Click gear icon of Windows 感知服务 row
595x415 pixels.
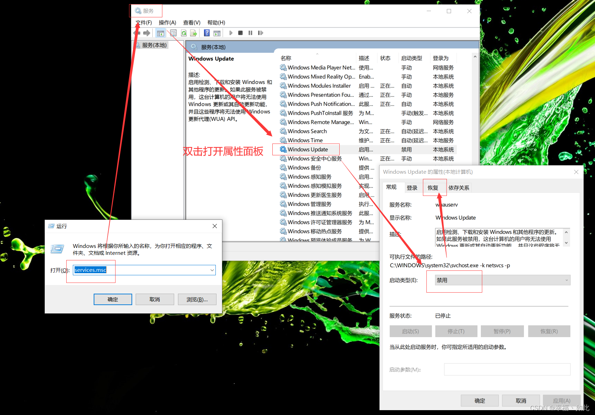tap(283, 176)
